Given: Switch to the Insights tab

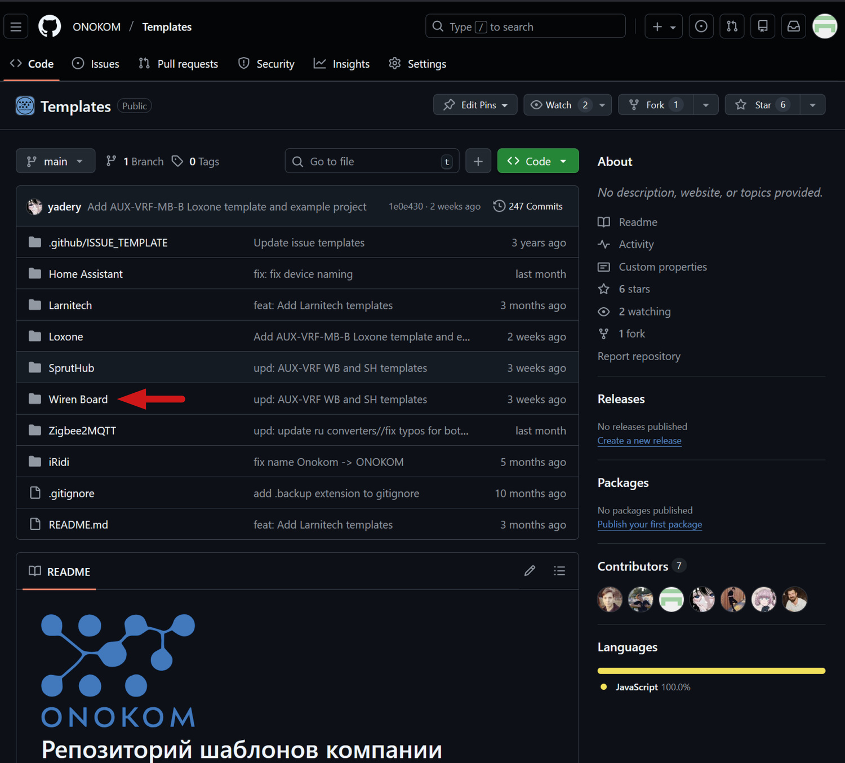Looking at the screenshot, I should pos(342,64).
